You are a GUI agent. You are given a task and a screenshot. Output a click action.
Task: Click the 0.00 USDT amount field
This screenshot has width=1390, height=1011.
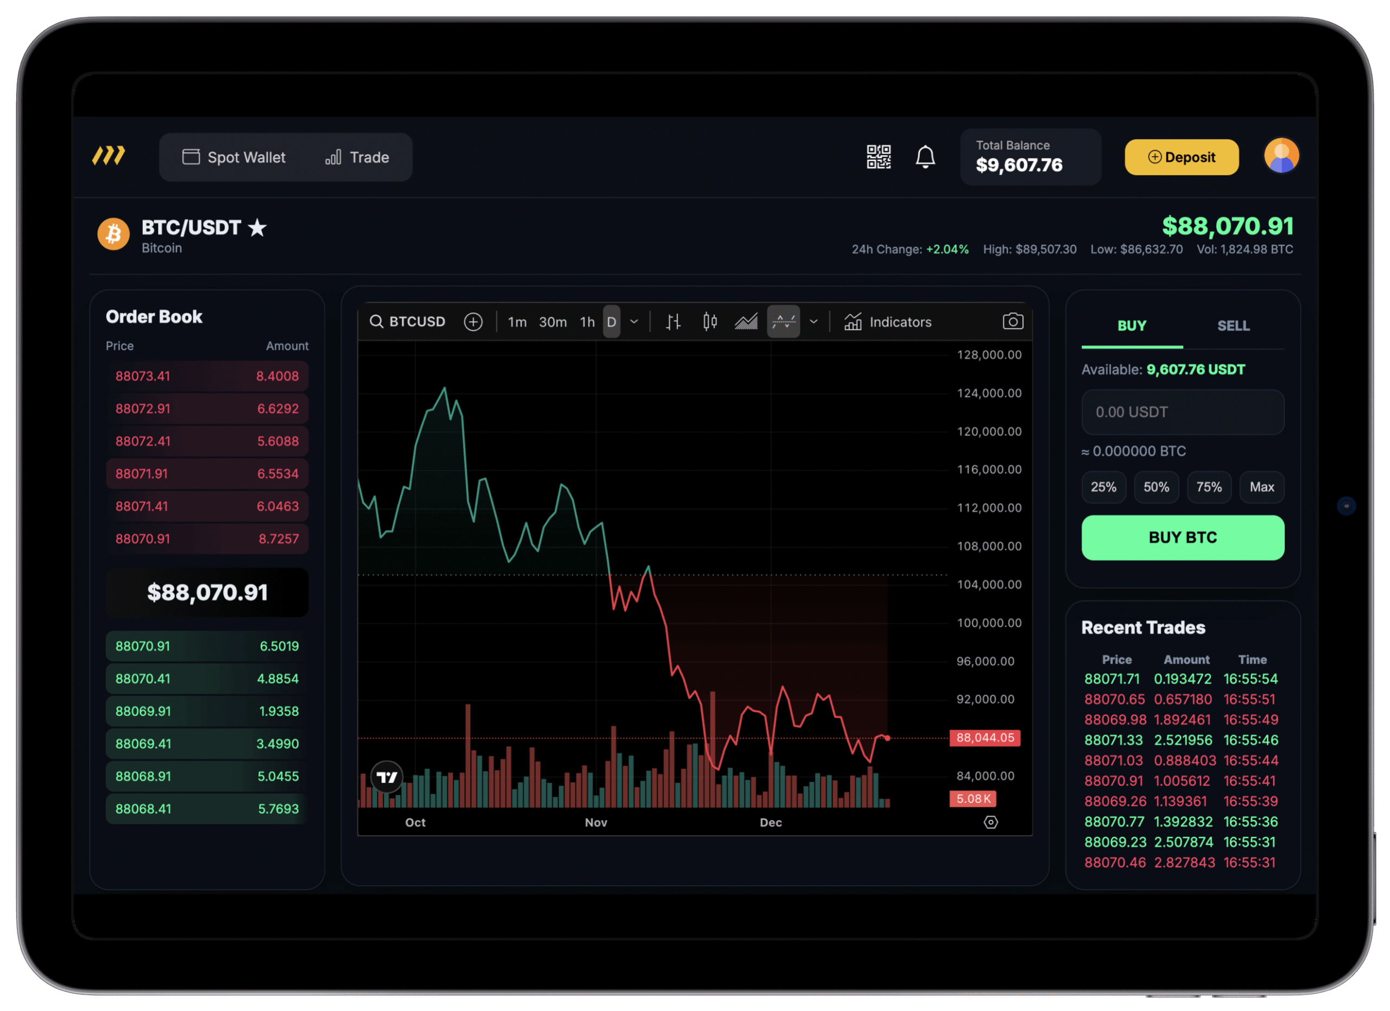click(x=1182, y=412)
